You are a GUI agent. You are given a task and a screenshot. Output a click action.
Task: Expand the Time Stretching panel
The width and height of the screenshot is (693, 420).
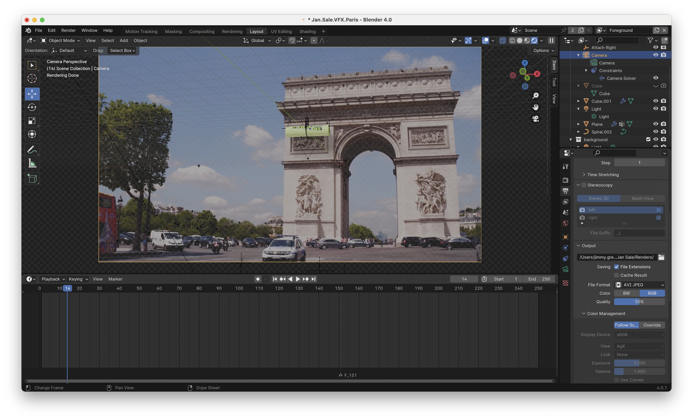click(x=603, y=175)
